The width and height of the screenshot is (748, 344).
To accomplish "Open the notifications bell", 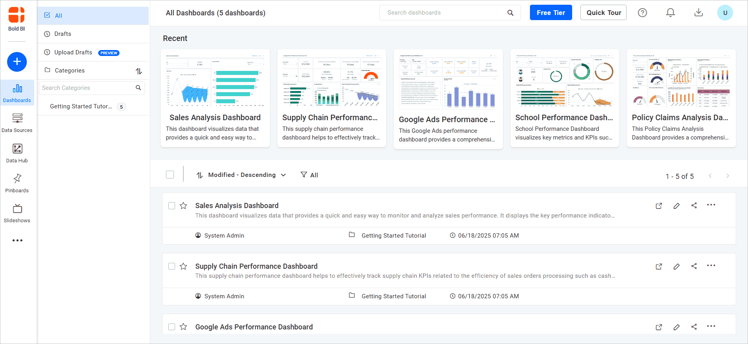I will pos(670,13).
